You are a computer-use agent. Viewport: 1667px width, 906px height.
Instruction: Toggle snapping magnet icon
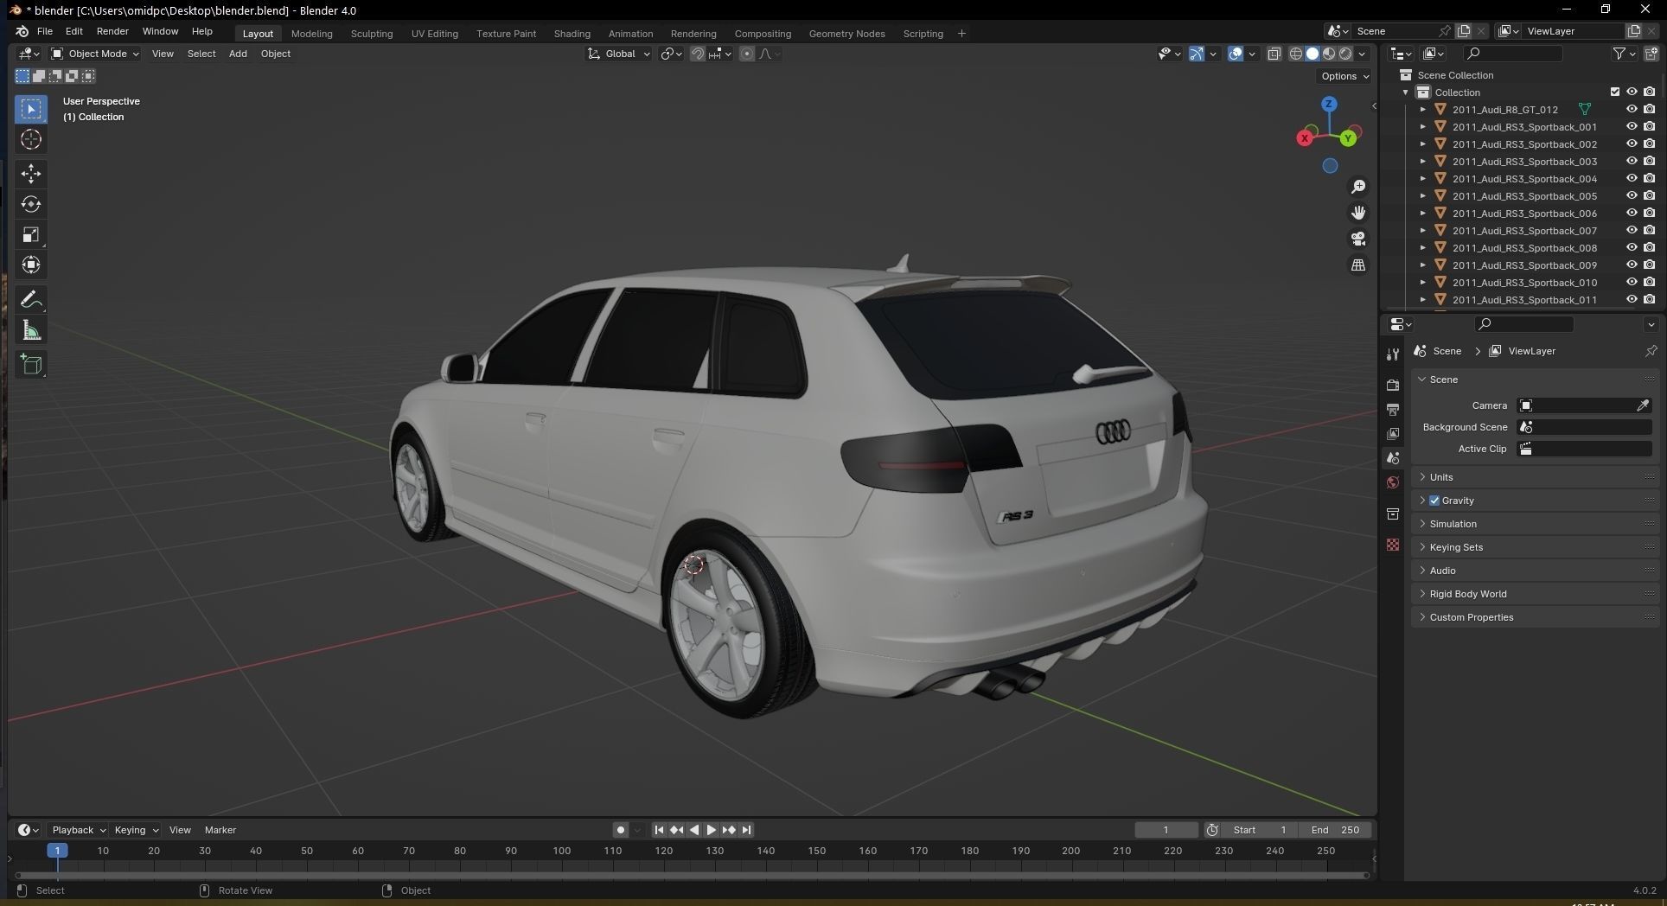(697, 54)
